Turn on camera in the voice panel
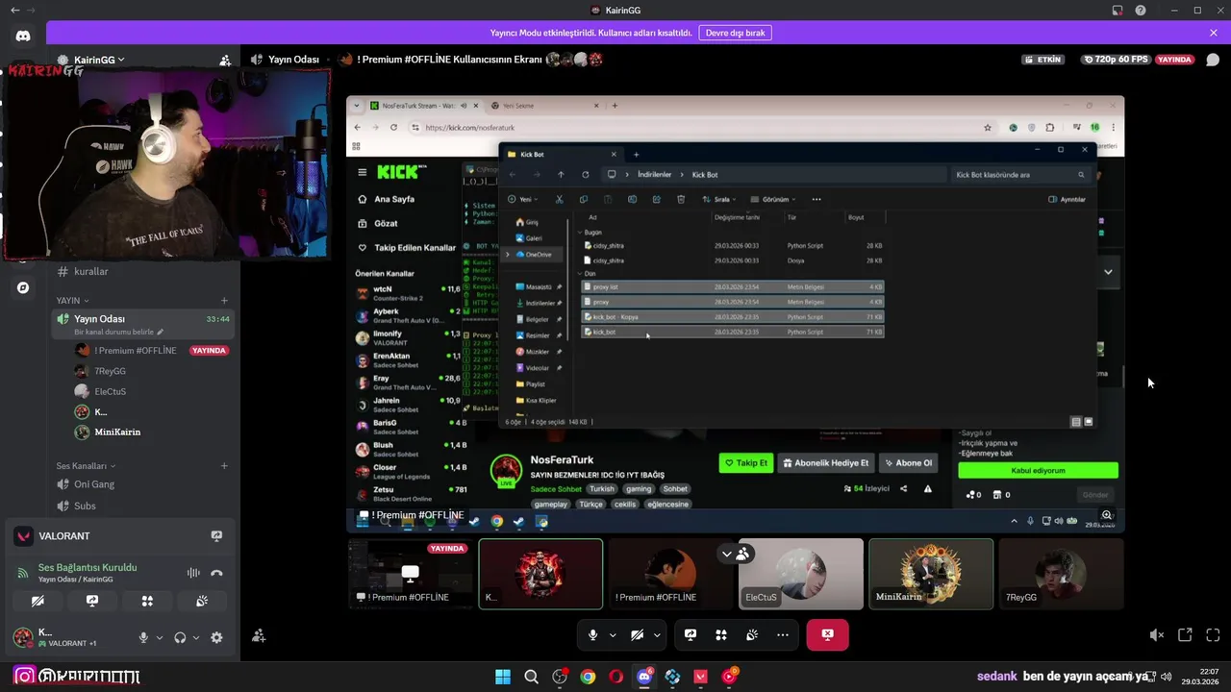Screen dimensions: 1231x692 [x=38, y=601]
